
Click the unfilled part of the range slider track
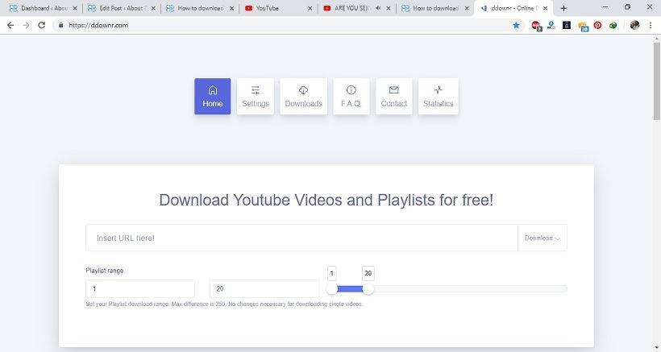[470, 289]
